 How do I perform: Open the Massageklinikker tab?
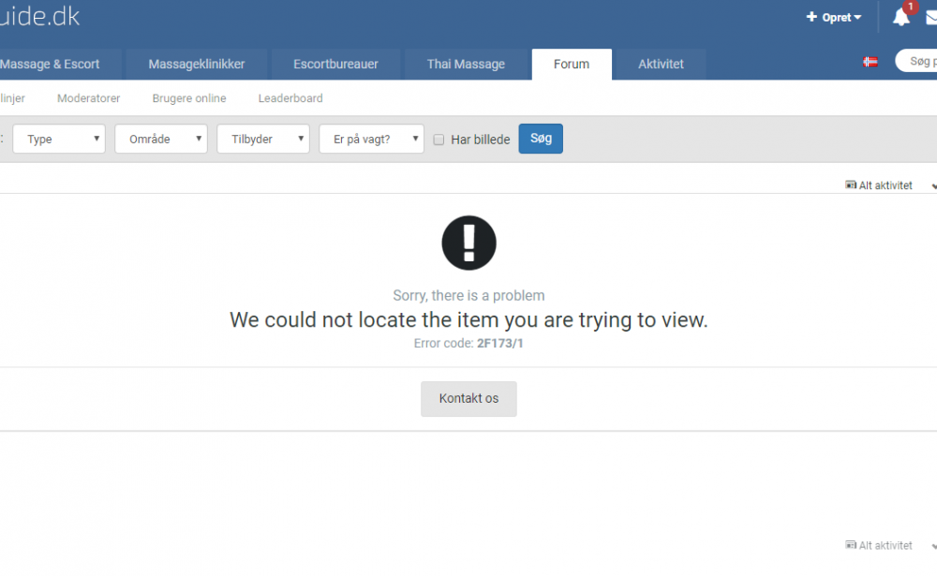click(197, 64)
